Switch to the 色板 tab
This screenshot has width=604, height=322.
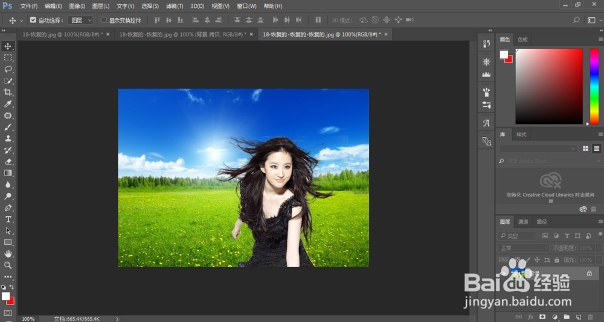[522, 39]
